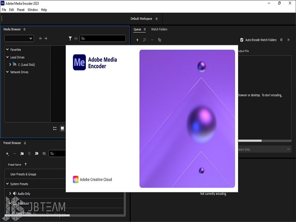The image size is (296, 222).
Task: Open the Media Browser file type filter
Action: 70,38
